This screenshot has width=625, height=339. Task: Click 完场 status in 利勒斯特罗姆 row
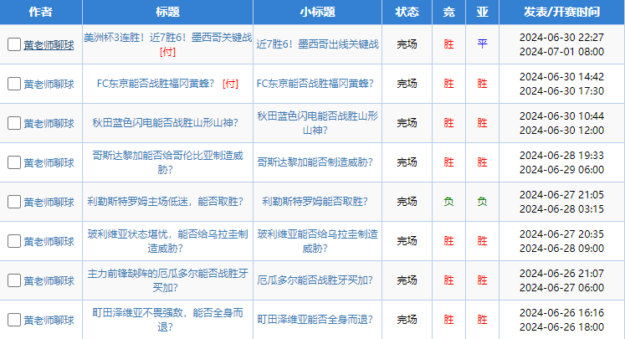click(x=407, y=202)
